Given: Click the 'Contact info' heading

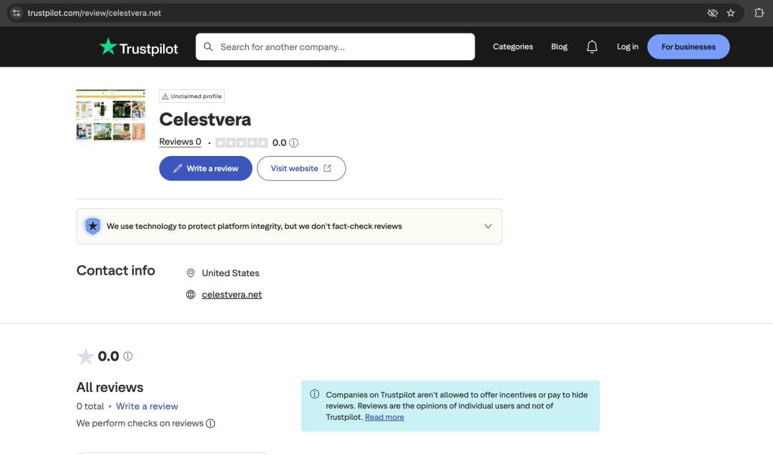Looking at the screenshot, I should (115, 270).
